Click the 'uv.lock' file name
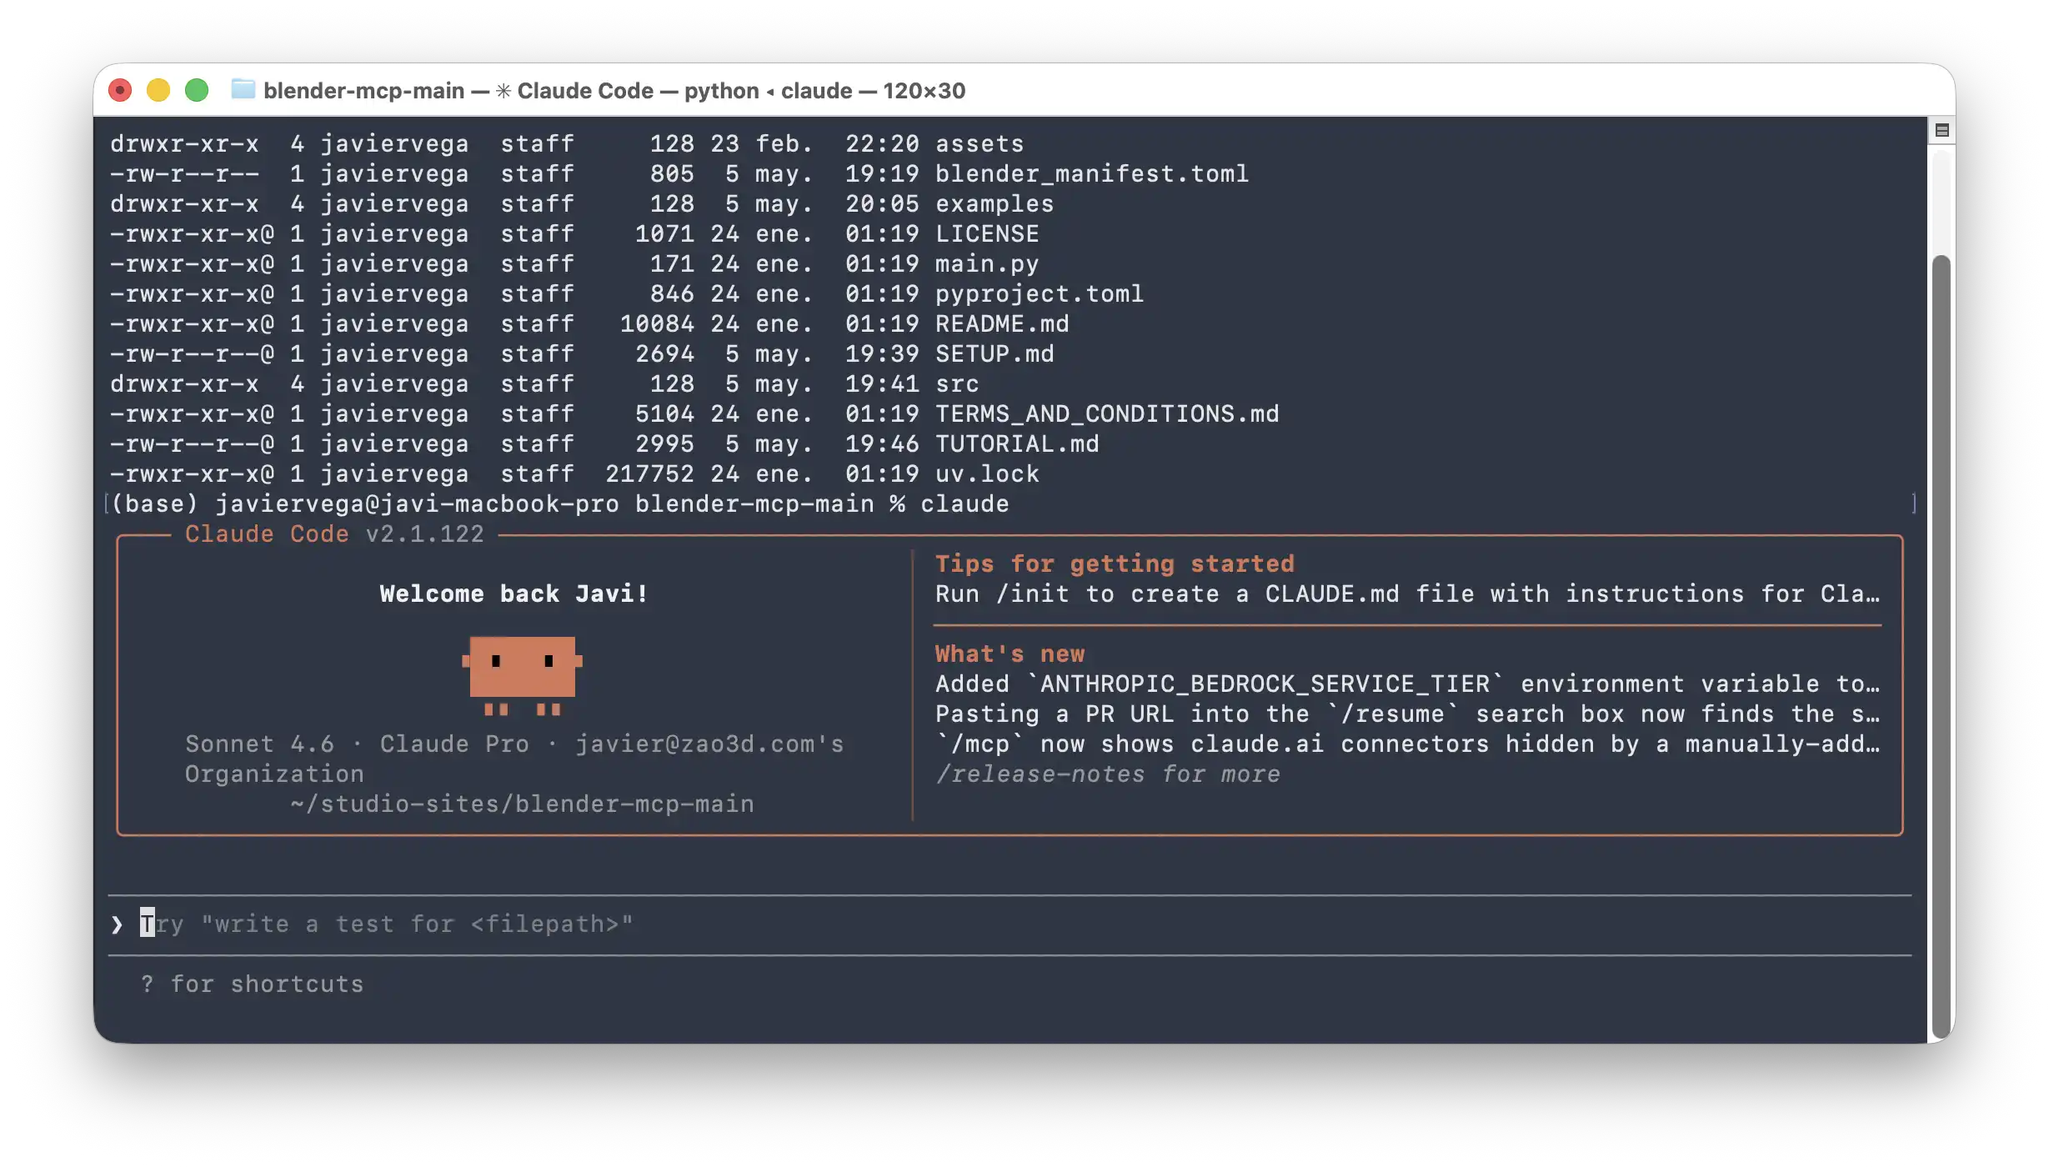This screenshot has height=1167, width=2049. [x=987, y=473]
